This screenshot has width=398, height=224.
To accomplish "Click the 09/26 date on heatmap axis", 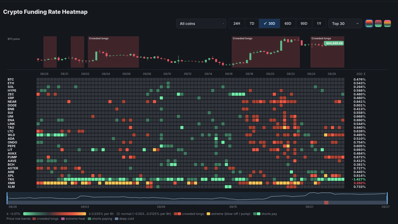I will [332, 74].
